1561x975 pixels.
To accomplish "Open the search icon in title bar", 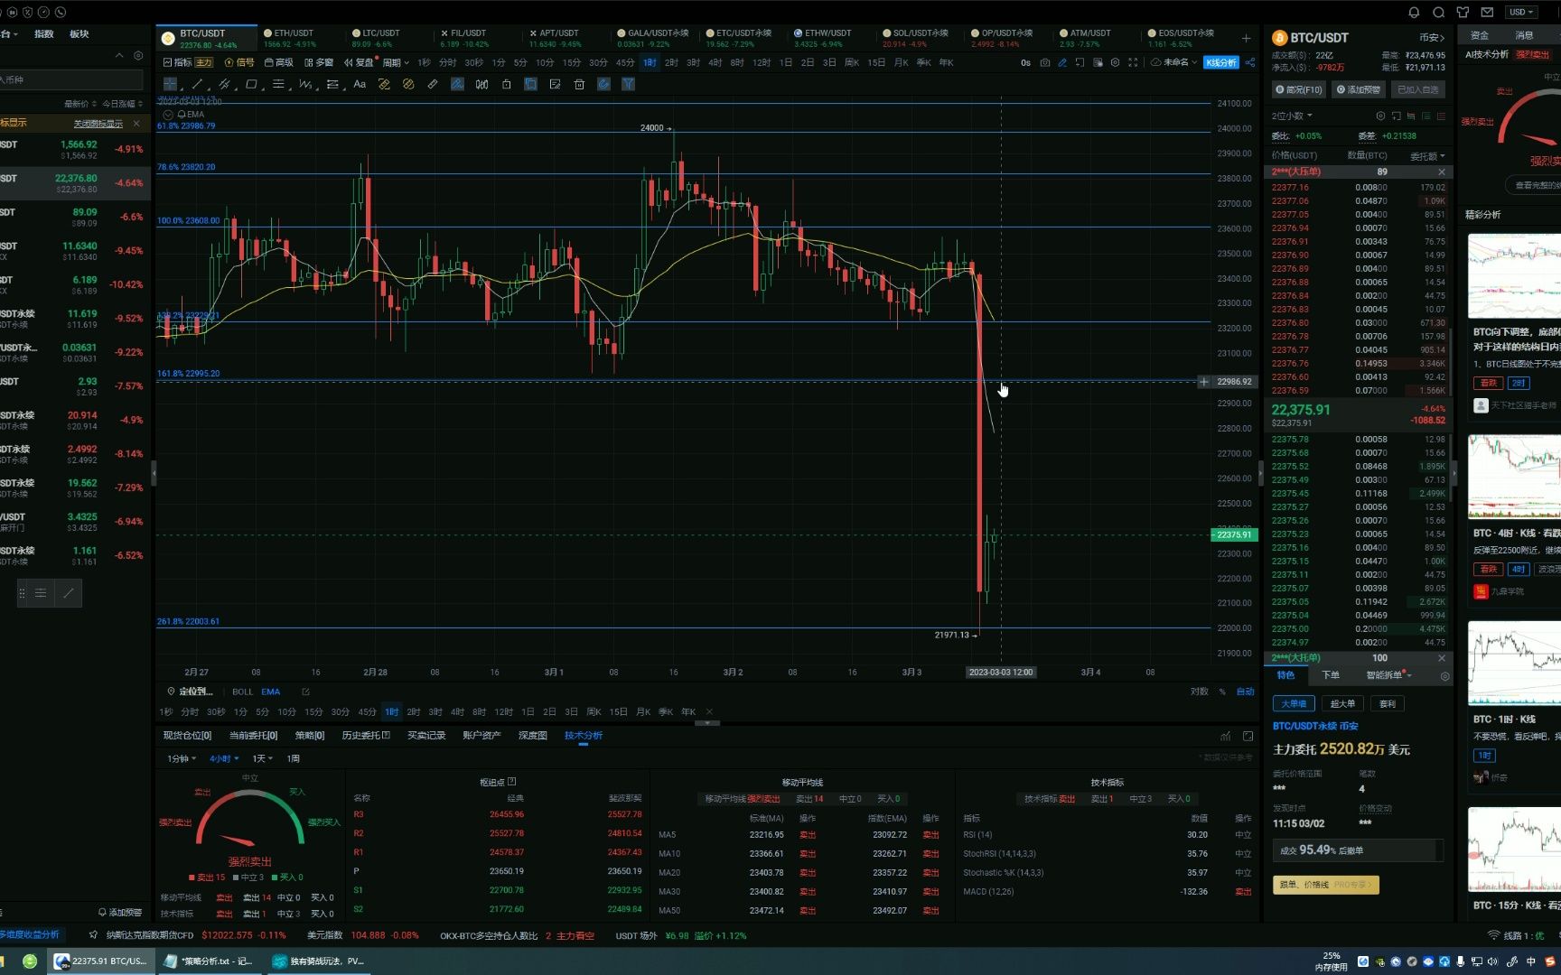I will [1438, 12].
